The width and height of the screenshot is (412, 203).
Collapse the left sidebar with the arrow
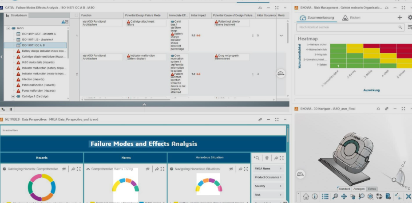click(2, 57)
